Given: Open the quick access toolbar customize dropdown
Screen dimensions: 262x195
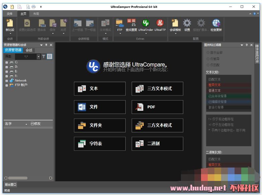Looking at the screenshot, I should (x=41, y=7).
